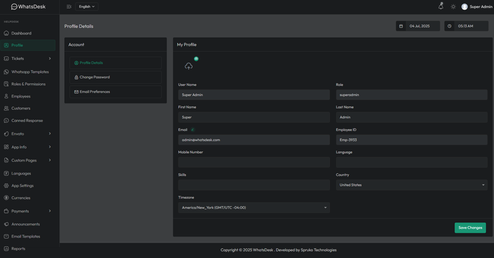494x258 pixels.
Task: Click the profile photo upload icon
Action: [x=189, y=66]
